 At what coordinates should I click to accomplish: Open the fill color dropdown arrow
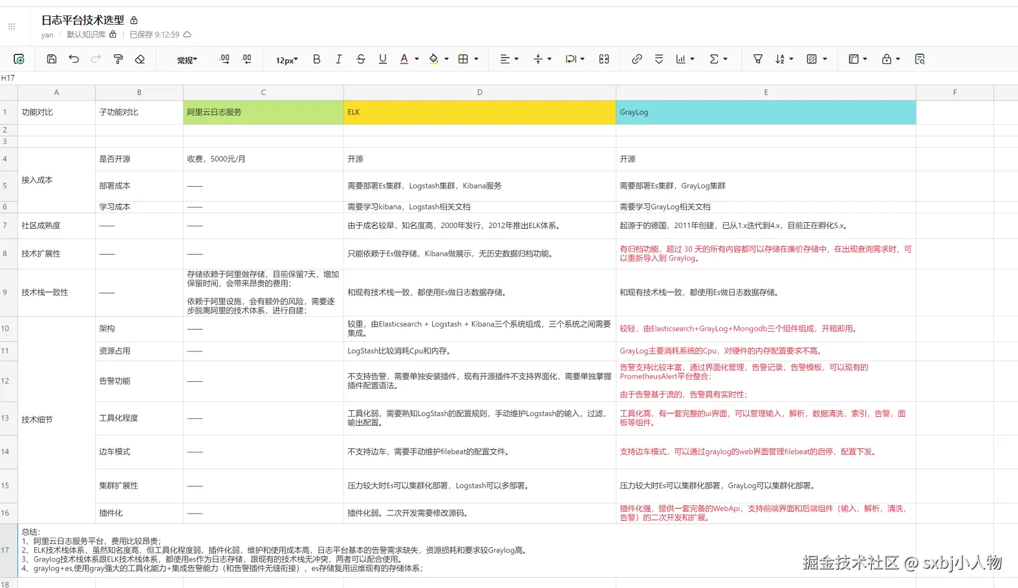point(446,59)
